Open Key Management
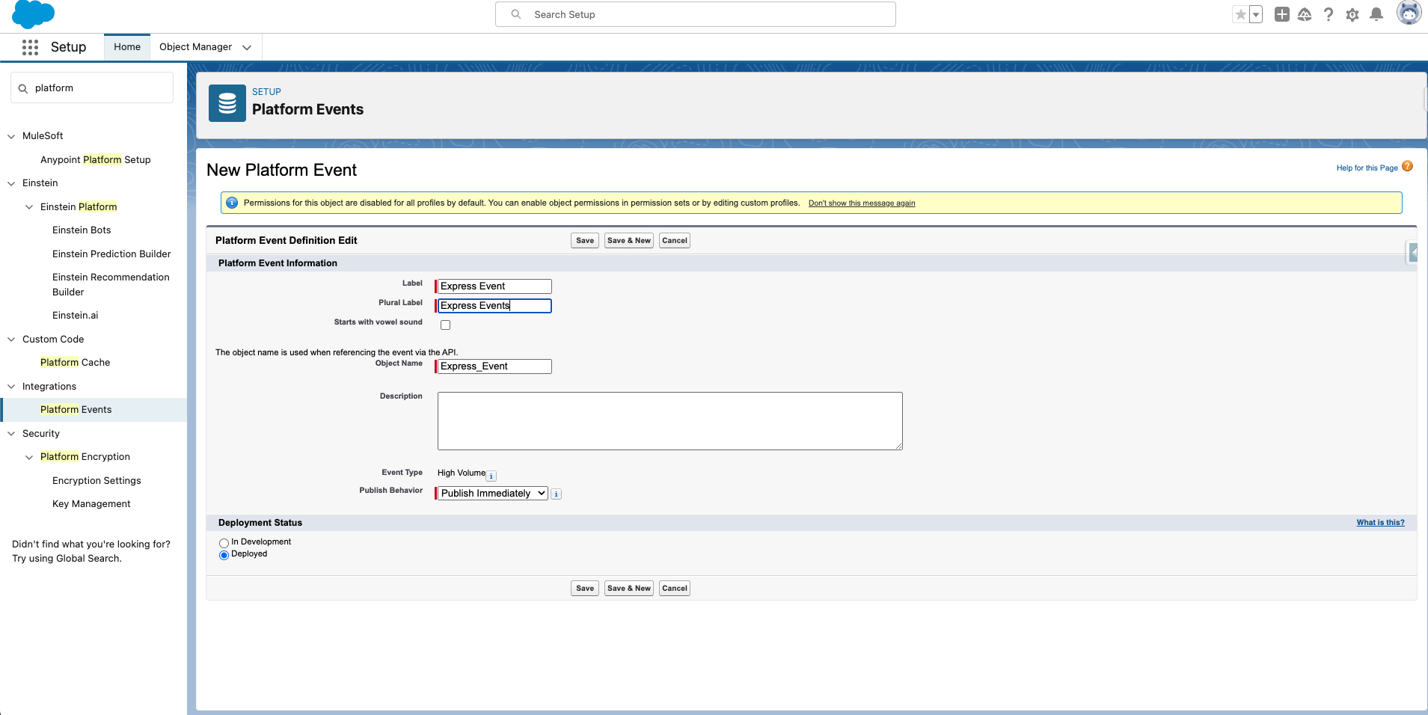This screenshot has height=715, width=1428. [91, 504]
